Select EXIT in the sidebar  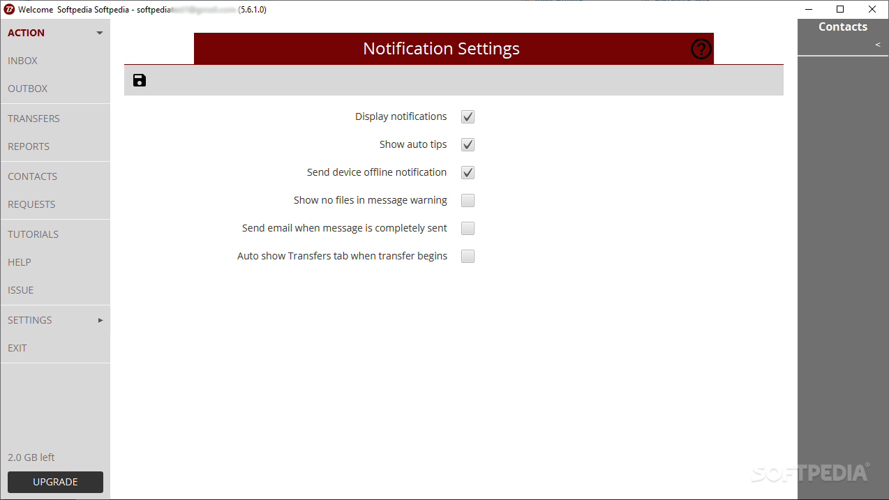coord(17,348)
